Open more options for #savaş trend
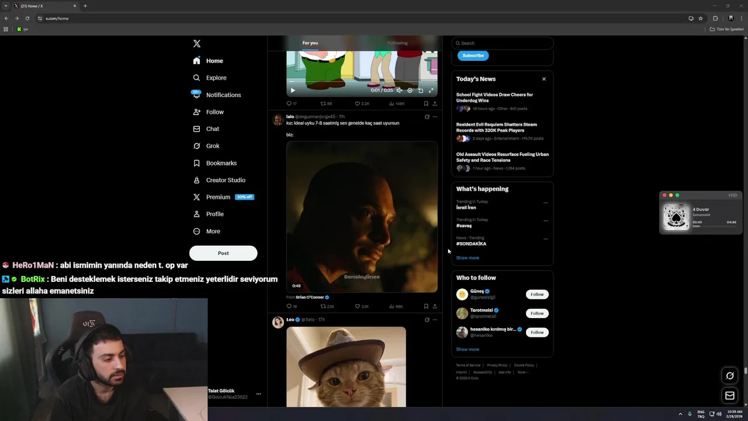Image resolution: width=748 pixels, height=421 pixels. [546, 221]
